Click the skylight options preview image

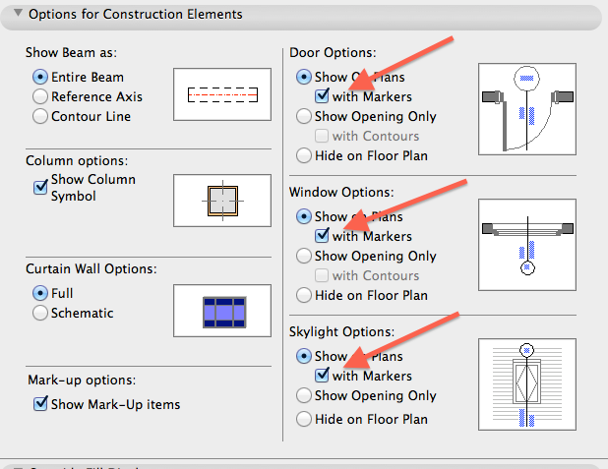coord(525,386)
